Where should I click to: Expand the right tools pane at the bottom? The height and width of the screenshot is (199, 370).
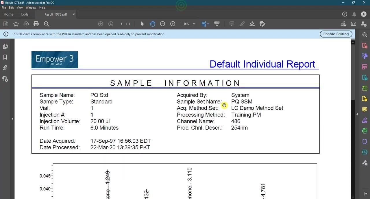(365, 194)
